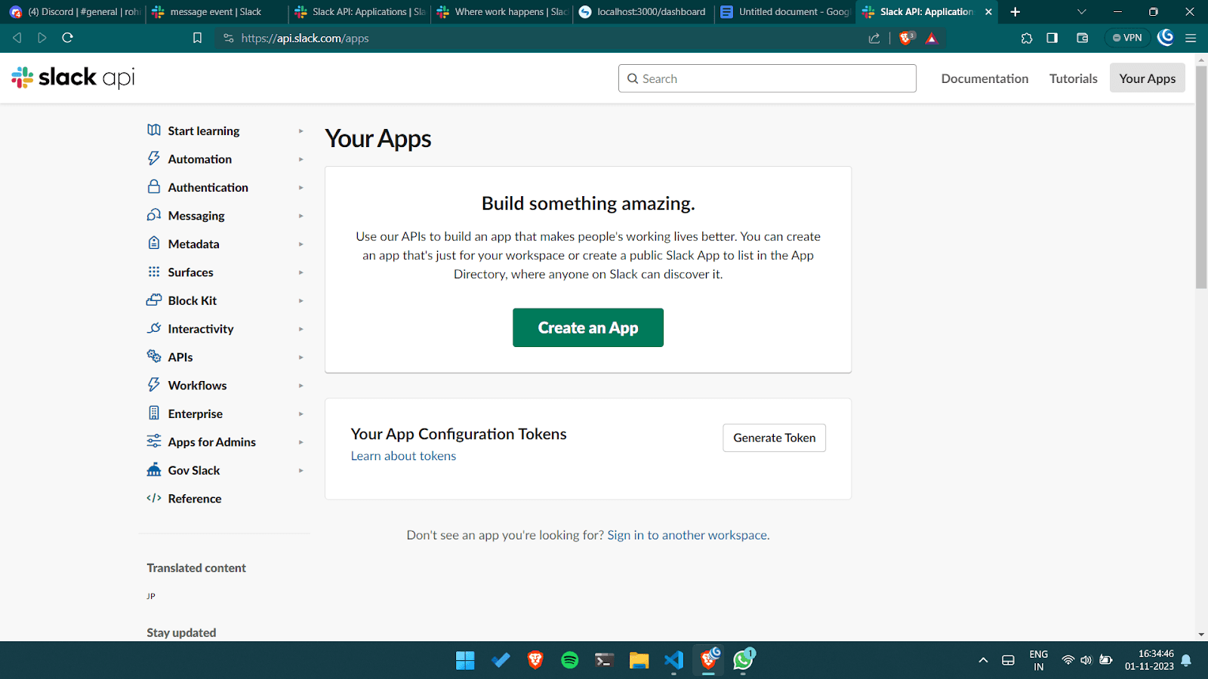Select Your Apps in the top navigation
The height and width of the screenshot is (679, 1208).
coord(1147,78)
